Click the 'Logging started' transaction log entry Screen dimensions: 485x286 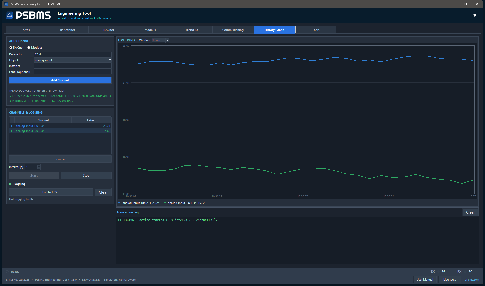(x=167, y=220)
